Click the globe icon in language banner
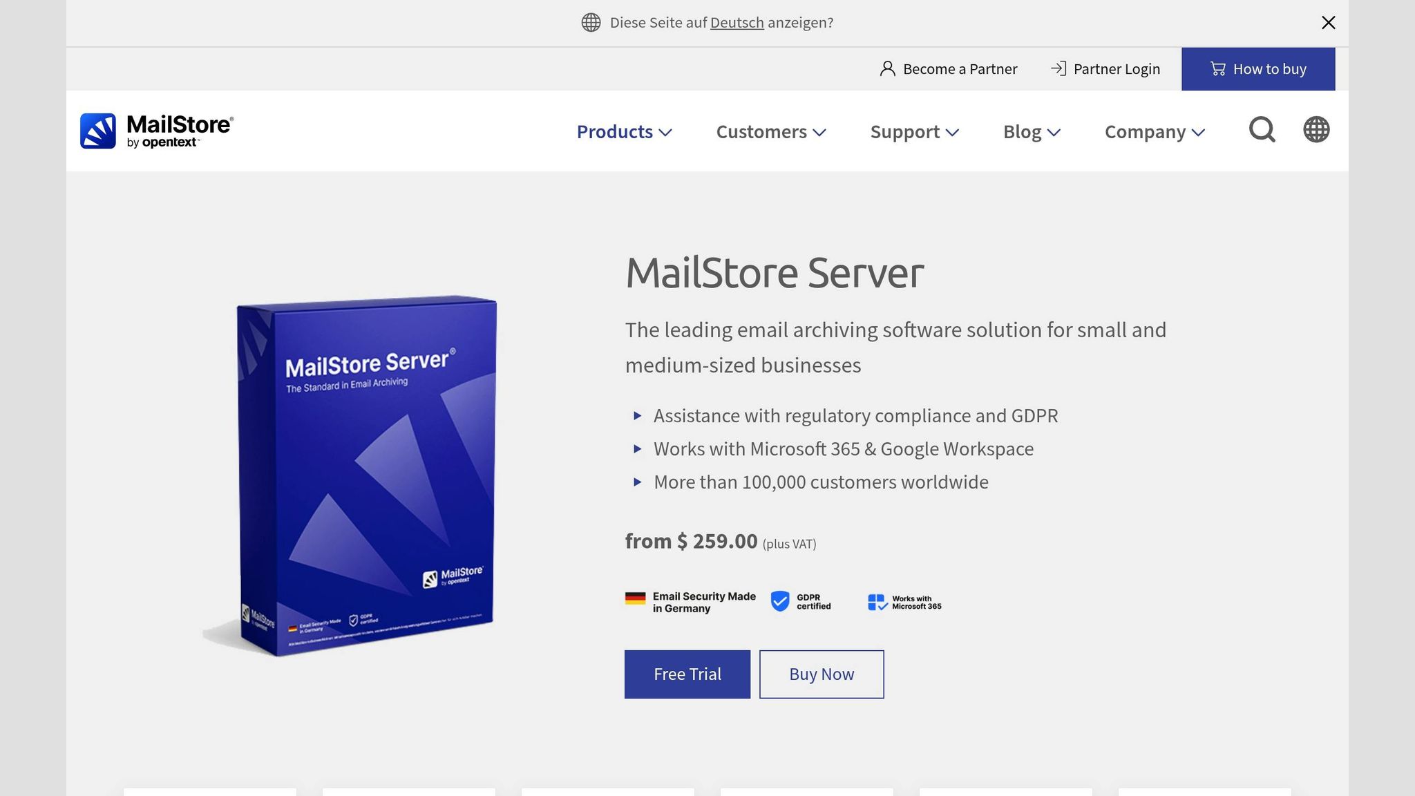The width and height of the screenshot is (1415, 796). (591, 23)
